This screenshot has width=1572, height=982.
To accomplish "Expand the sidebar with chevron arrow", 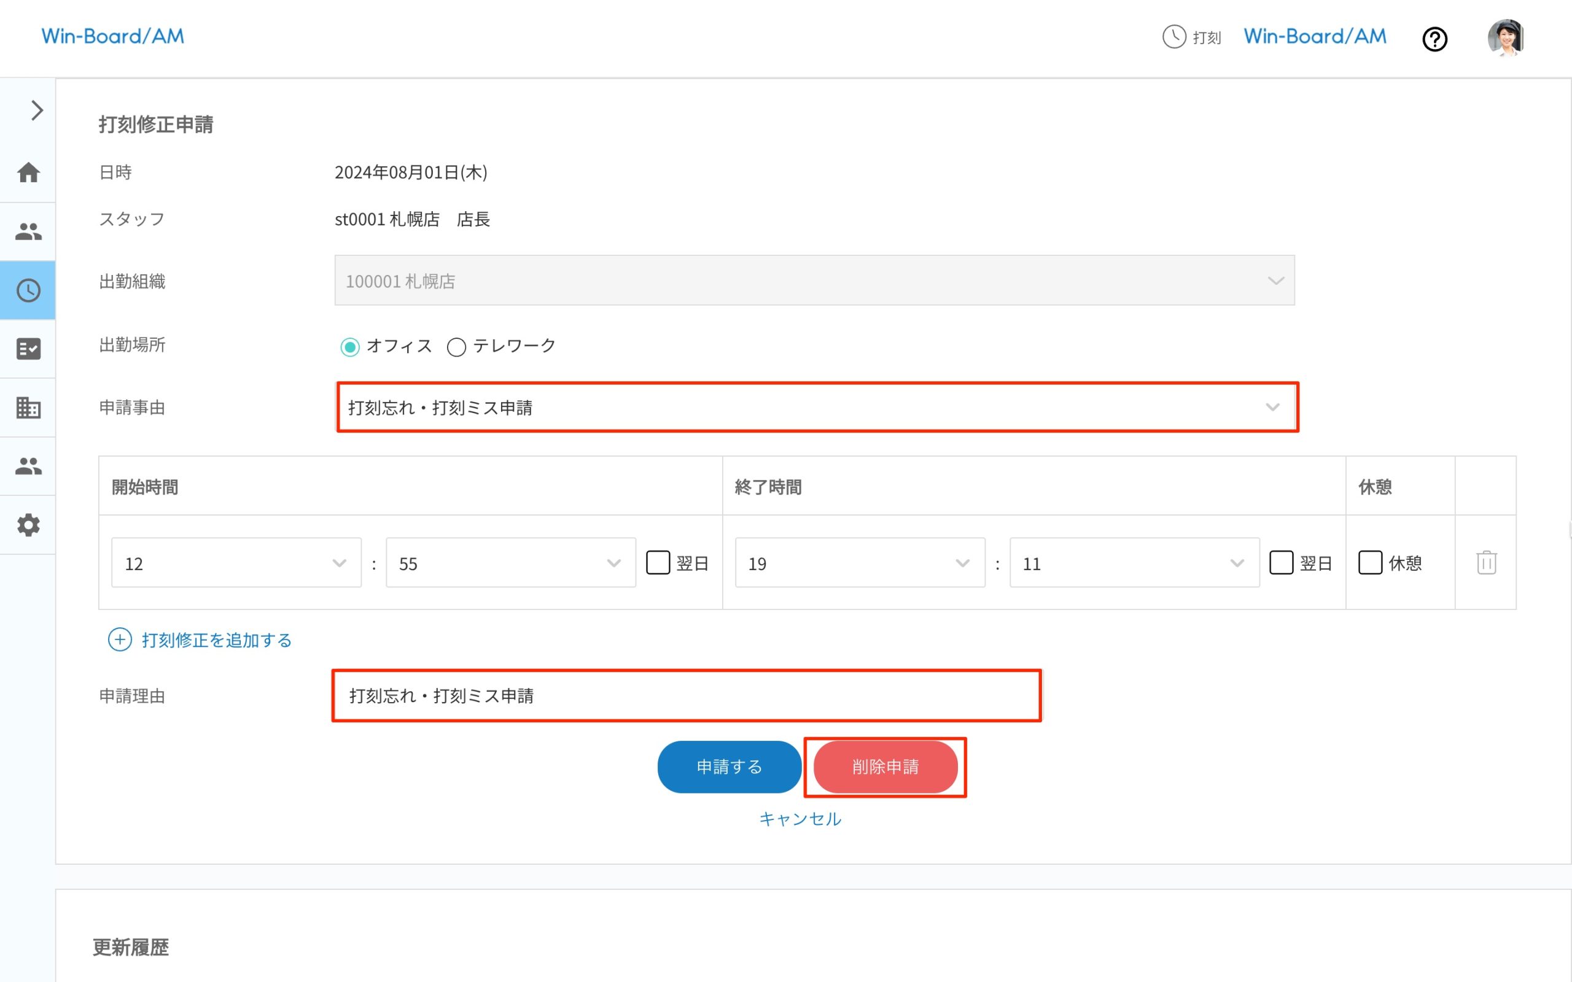I will 36,110.
